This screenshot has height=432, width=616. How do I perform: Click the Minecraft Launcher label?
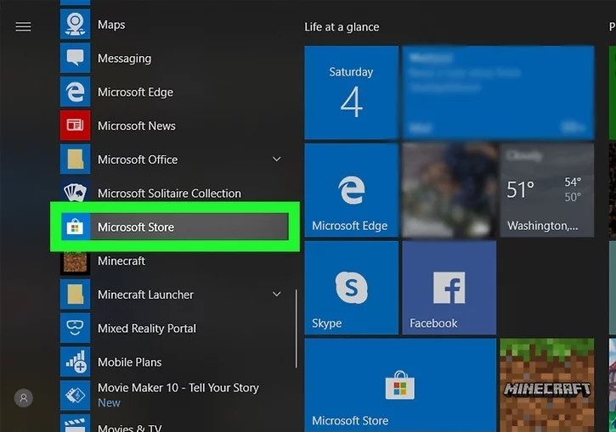pos(145,295)
